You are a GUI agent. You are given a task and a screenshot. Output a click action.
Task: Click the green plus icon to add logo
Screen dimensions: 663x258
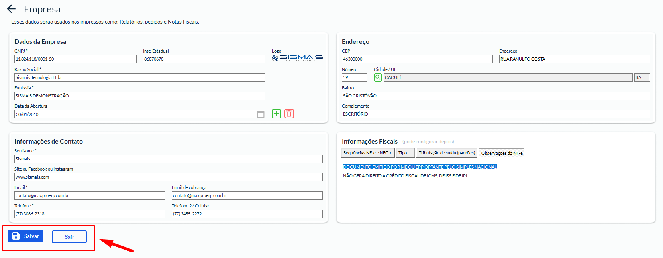[277, 114]
